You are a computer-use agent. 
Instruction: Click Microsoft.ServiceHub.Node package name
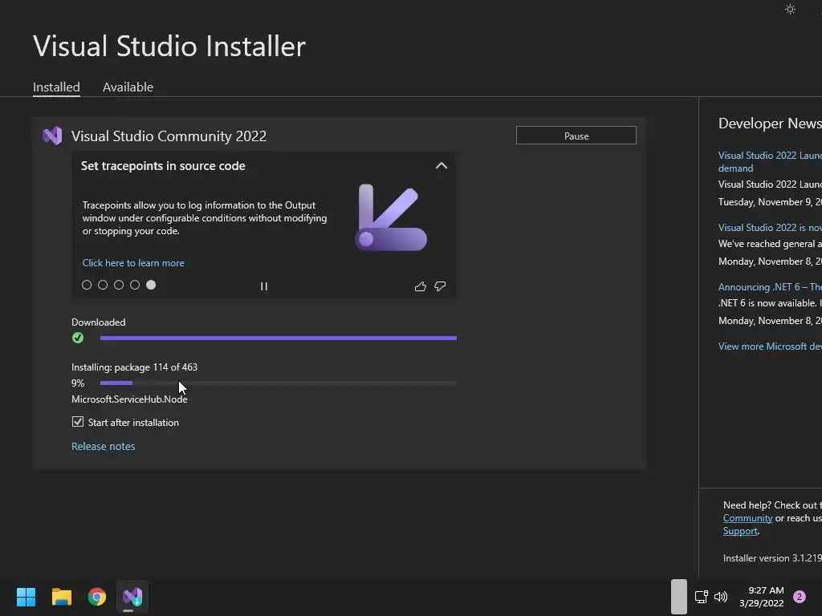click(x=129, y=399)
